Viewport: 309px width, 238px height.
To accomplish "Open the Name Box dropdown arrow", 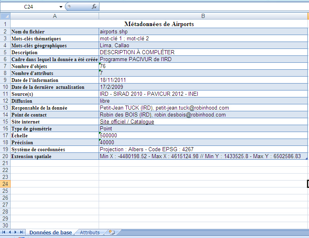I will click(x=61, y=7).
